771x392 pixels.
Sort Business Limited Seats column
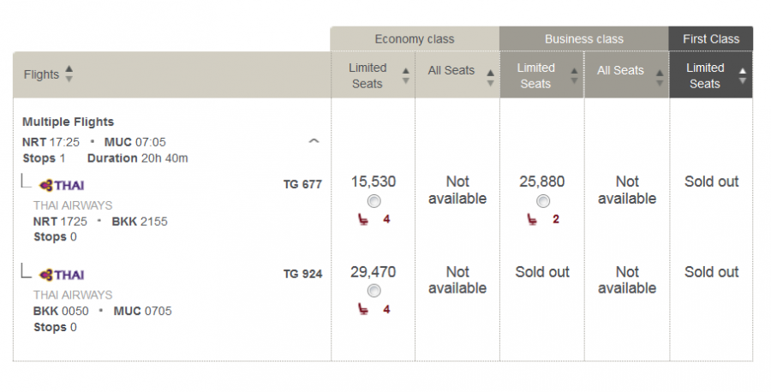pyautogui.click(x=574, y=76)
